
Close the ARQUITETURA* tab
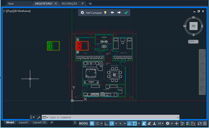click(56, 3)
